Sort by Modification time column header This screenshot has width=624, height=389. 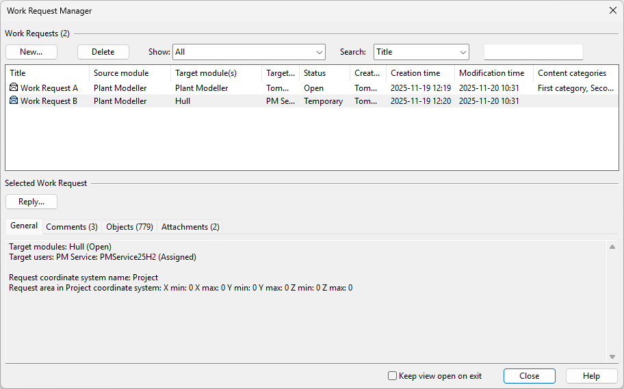pyautogui.click(x=491, y=73)
